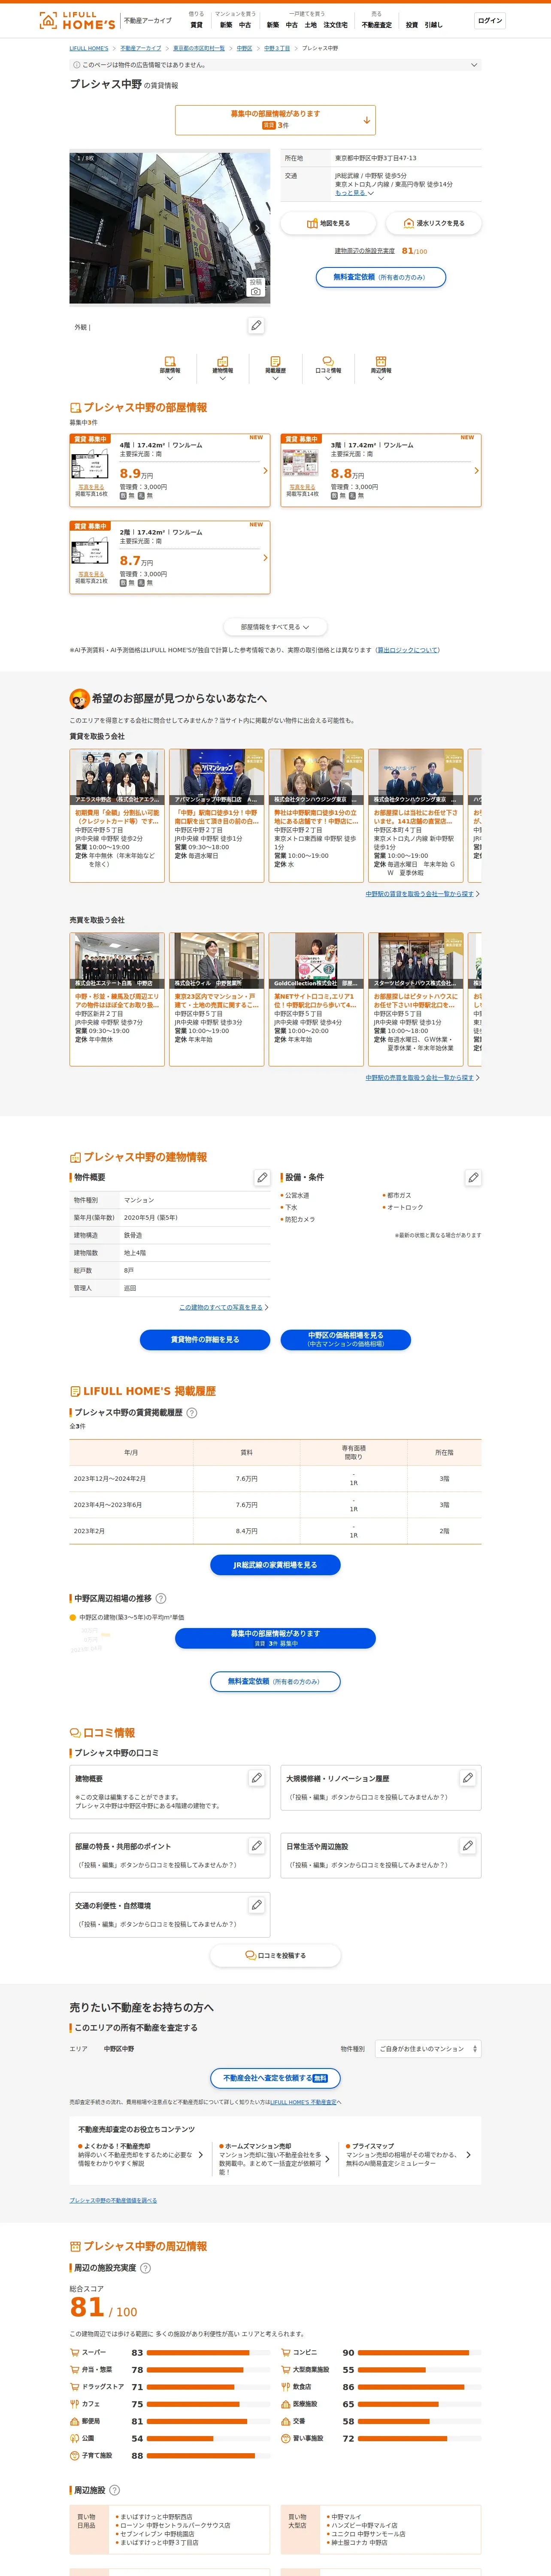Click JR総武線の家賃相場を見る button
This screenshot has height=2576, width=551.
275,1565
